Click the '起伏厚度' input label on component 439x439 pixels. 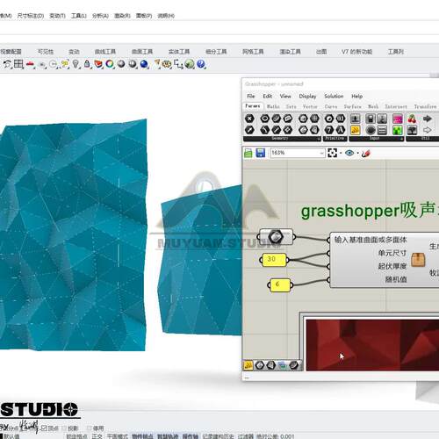click(x=392, y=266)
